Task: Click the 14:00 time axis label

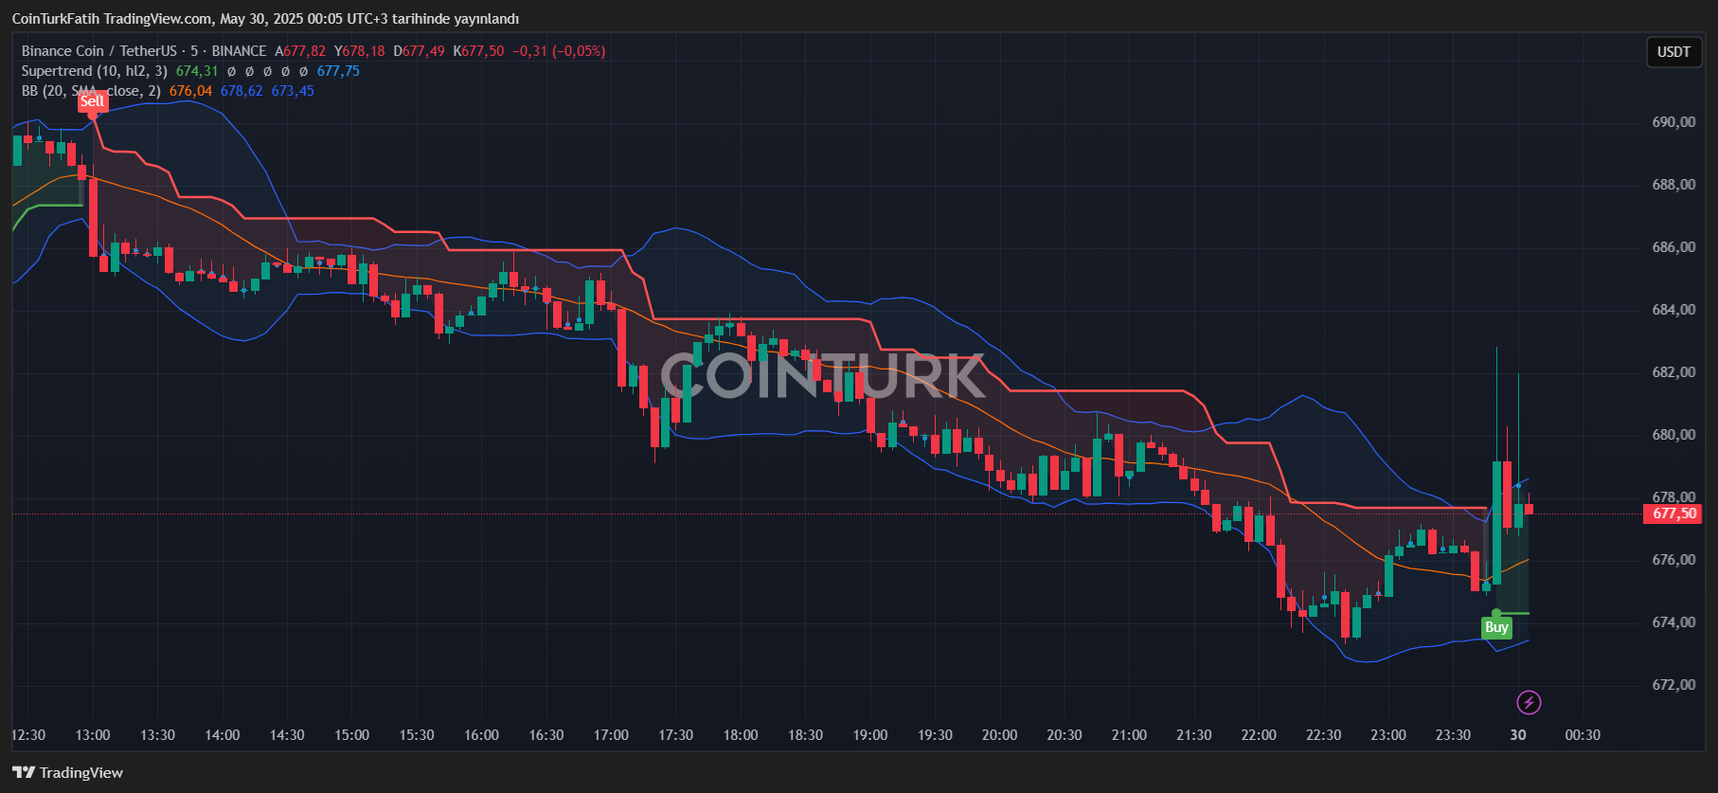Action: point(223,735)
